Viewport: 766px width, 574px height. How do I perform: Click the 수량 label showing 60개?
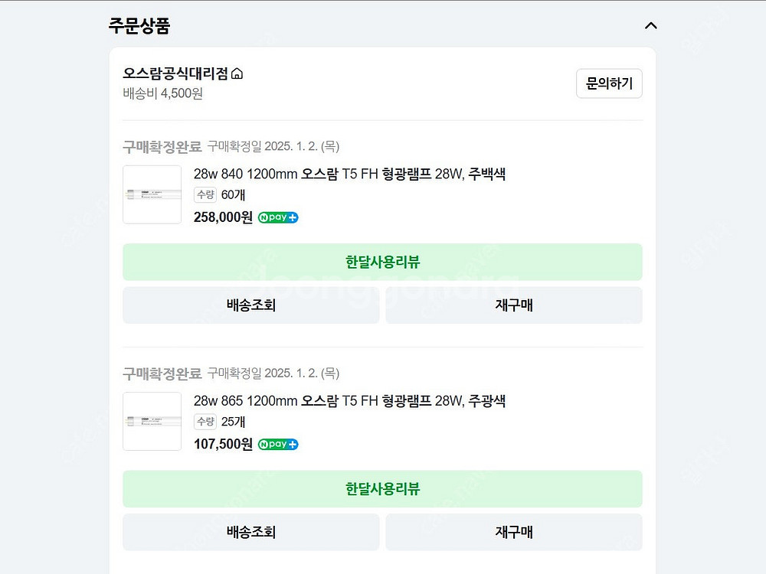pyautogui.click(x=205, y=194)
